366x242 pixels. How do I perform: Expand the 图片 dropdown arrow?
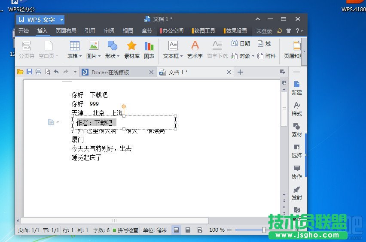pos(99,56)
